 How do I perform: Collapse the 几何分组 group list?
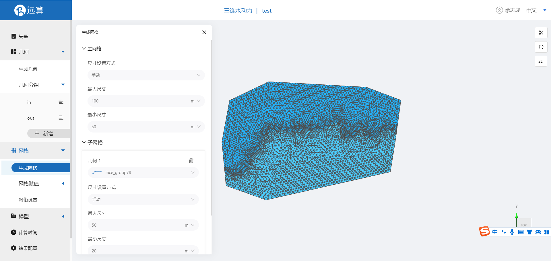(63, 85)
